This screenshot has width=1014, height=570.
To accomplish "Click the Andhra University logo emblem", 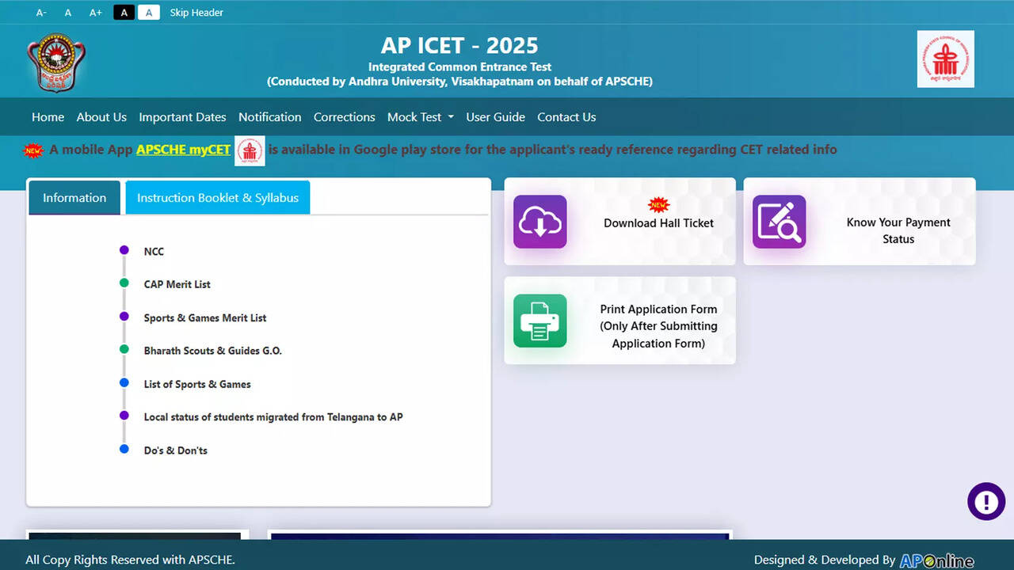I will point(56,63).
